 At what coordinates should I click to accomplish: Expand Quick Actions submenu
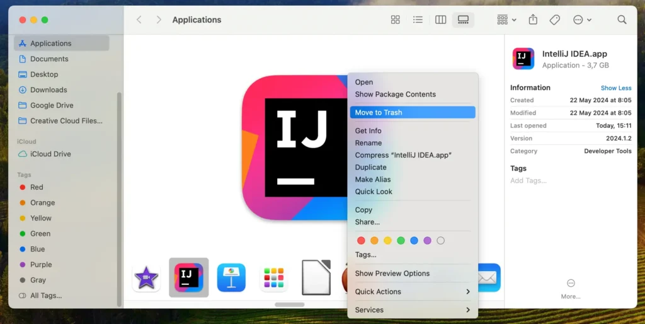click(x=413, y=291)
